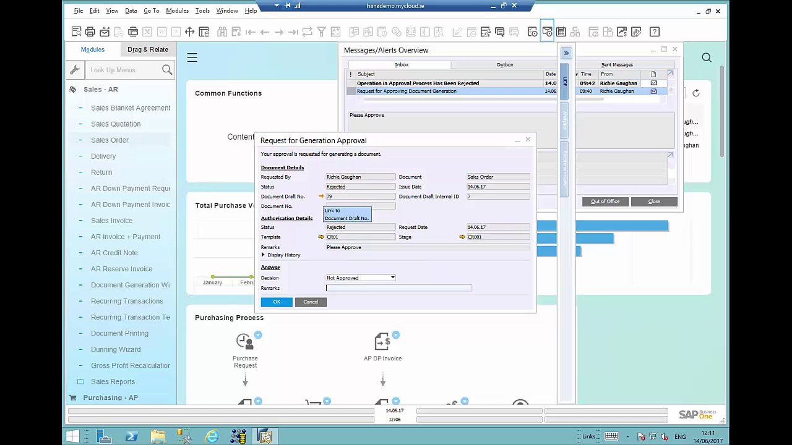Click the Messages/Alerts Overview toolbar icon
The width and height of the screenshot is (792, 445).
(547, 32)
